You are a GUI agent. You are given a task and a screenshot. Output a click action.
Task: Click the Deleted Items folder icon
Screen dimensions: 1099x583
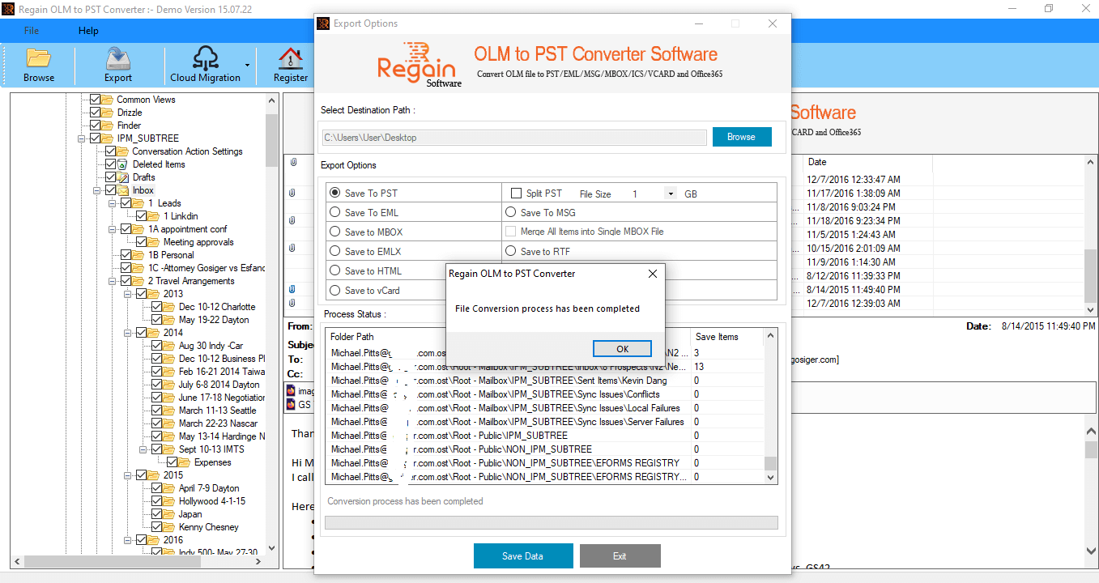(121, 164)
